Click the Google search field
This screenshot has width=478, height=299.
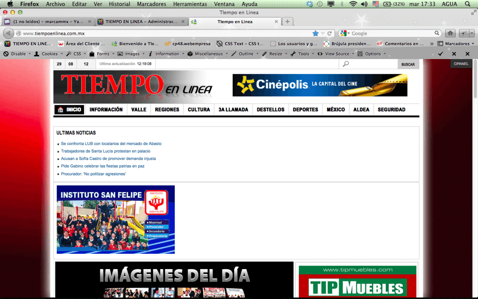[392, 33]
